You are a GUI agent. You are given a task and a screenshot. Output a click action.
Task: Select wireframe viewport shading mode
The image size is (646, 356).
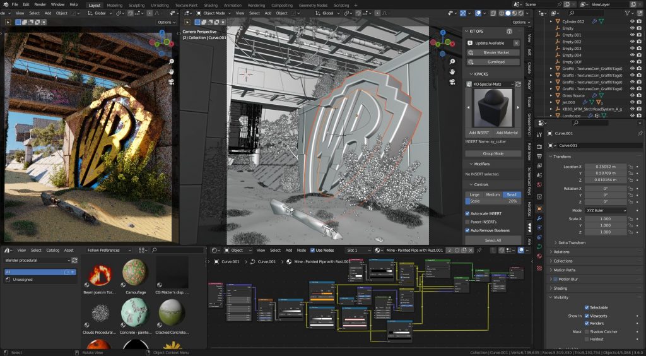502,13
